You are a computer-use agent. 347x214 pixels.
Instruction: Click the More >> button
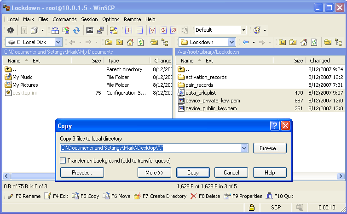(154, 172)
